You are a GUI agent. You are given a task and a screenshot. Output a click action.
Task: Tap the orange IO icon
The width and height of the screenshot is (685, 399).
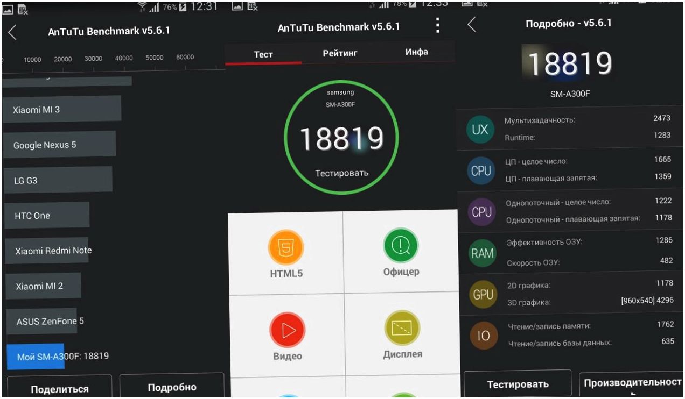coord(483,336)
